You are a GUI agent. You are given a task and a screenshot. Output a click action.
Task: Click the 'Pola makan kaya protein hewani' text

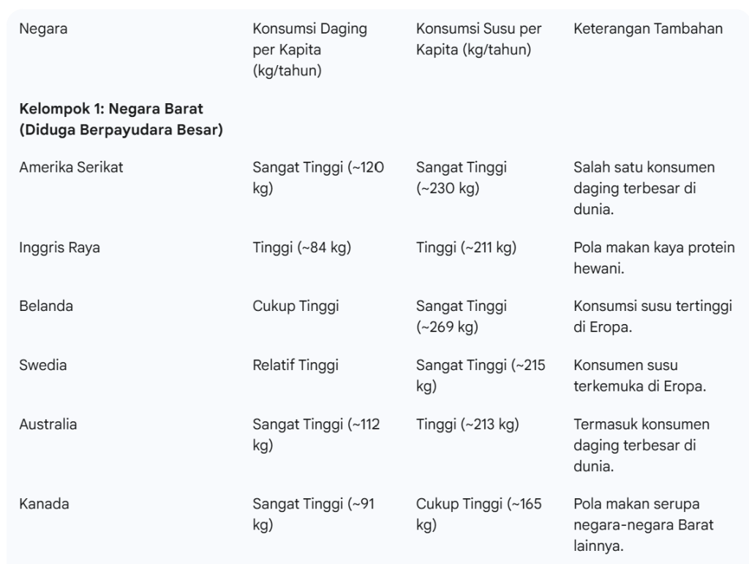(x=653, y=258)
